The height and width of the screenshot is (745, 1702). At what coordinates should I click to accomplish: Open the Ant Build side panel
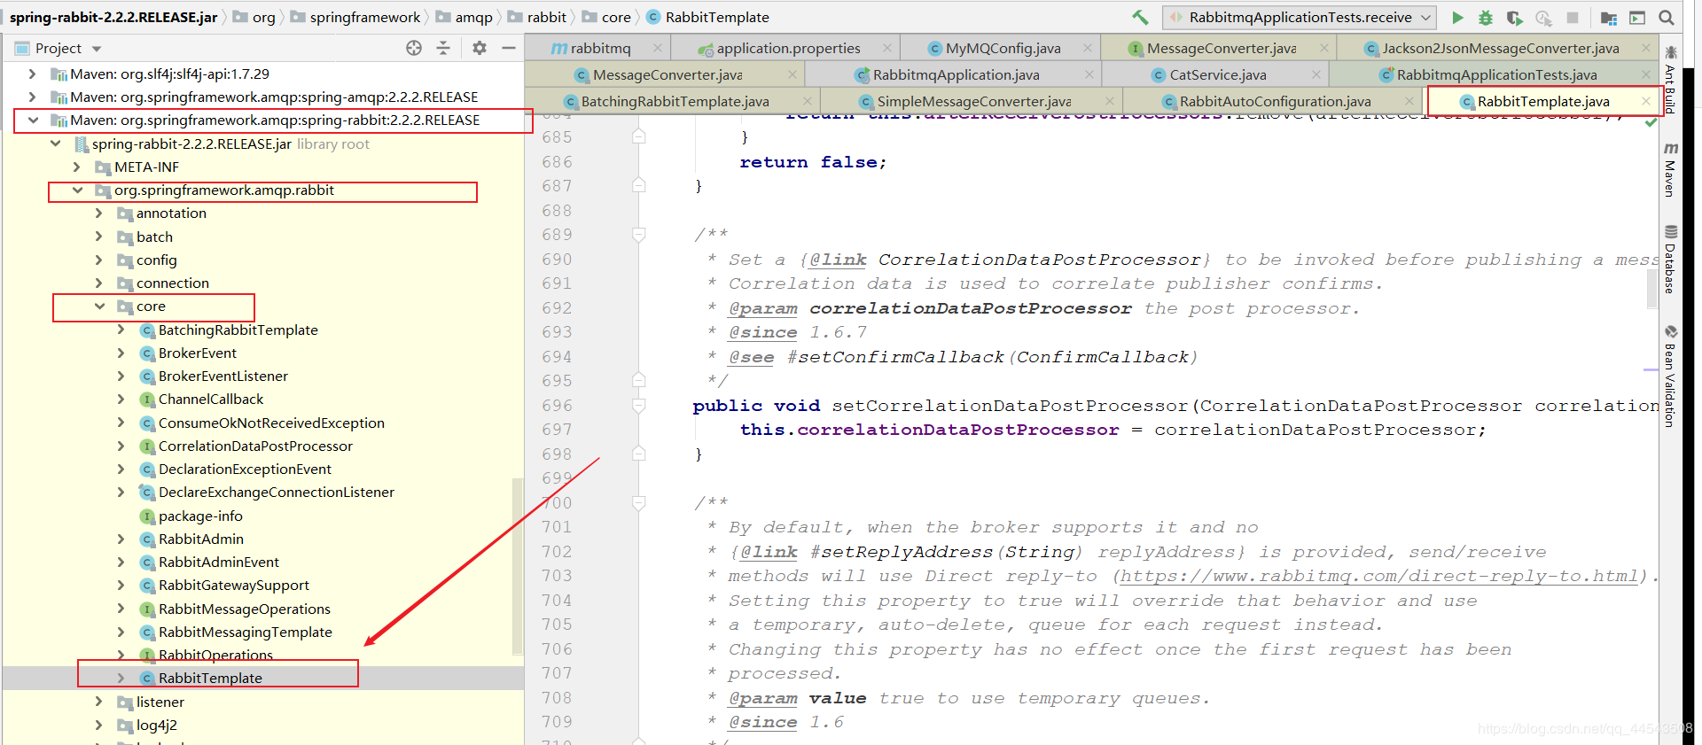[x=1670, y=80]
